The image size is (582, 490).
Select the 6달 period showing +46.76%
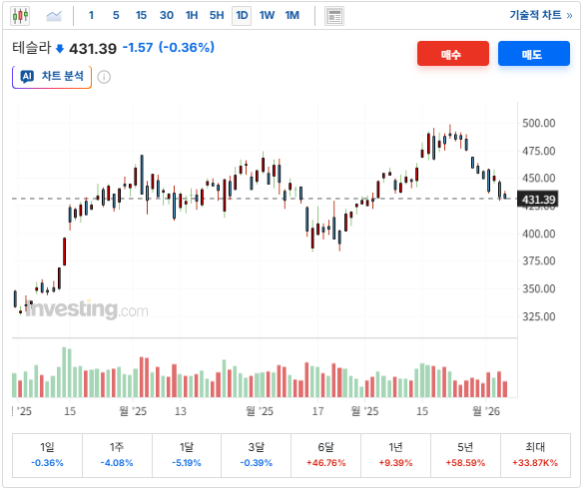click(x=325, y=455)
